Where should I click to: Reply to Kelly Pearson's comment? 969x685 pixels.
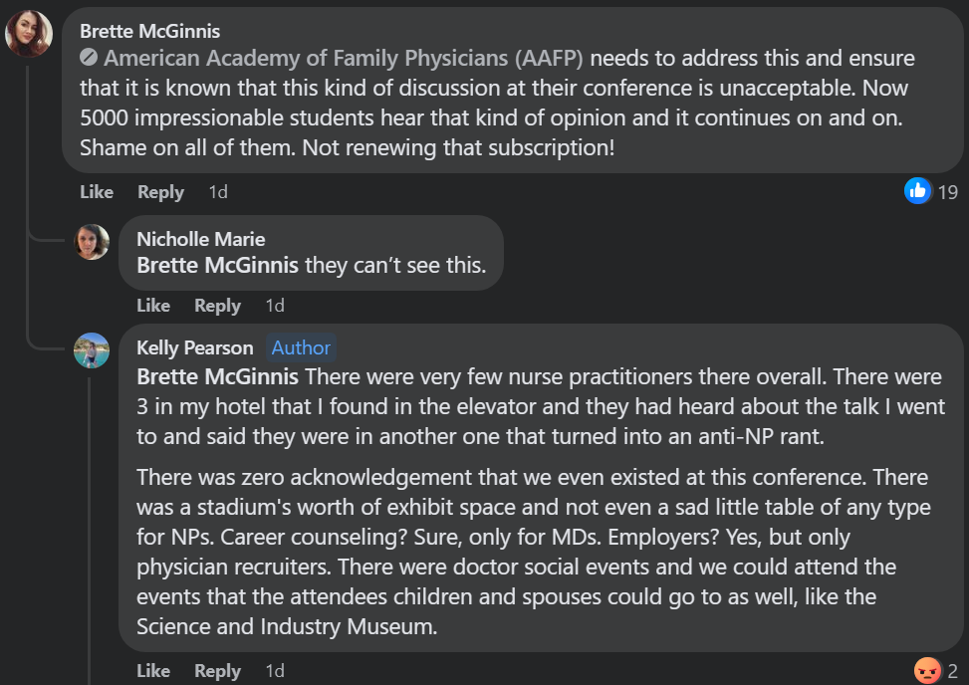pos(217,670)
